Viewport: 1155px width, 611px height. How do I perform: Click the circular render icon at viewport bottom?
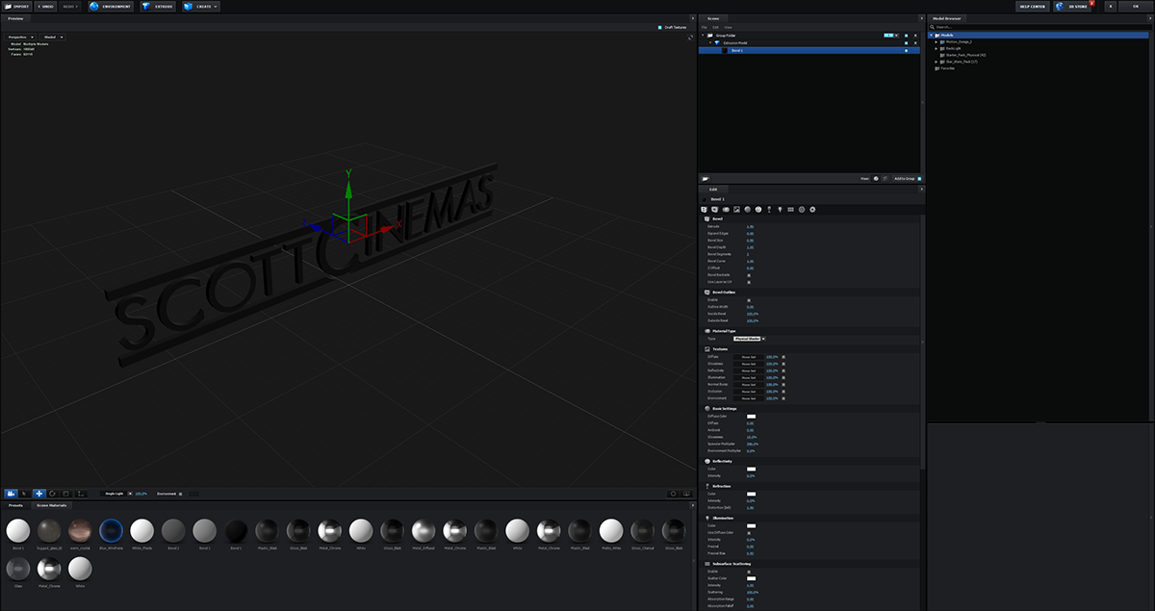tap(673, 494)
